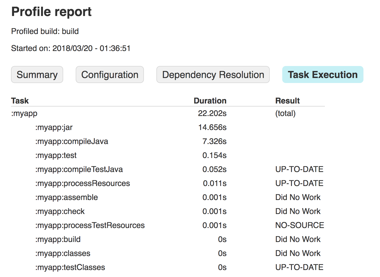Click Did No Work result for assemble
Screen dimensions: 380x277
(x=298, y=197)
